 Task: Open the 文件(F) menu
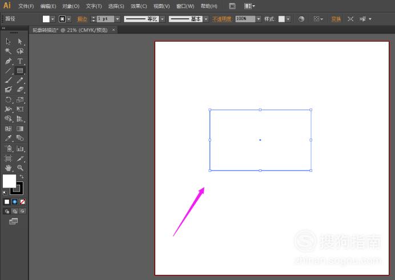pyautogui.click(x=26, y=6)
